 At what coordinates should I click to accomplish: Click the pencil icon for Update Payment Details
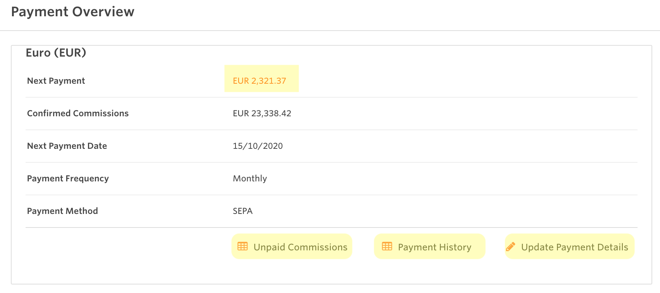(510, 246)
